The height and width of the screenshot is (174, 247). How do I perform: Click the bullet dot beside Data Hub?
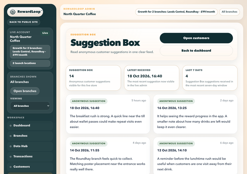[11, 146]
